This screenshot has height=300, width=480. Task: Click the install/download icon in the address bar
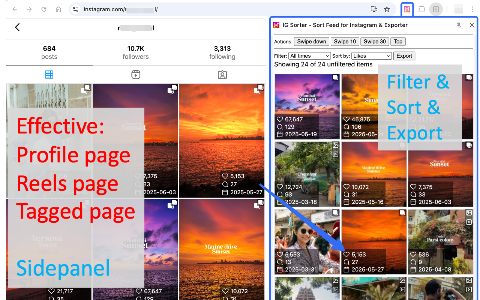click(x=373, y=9)
